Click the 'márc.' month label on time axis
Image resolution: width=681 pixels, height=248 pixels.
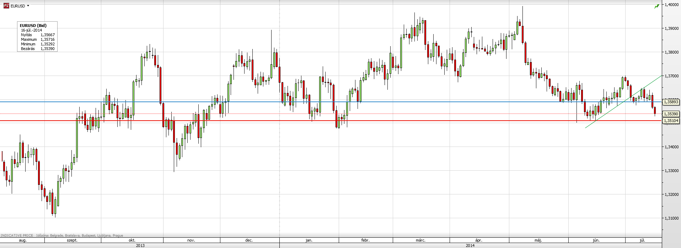420,240
